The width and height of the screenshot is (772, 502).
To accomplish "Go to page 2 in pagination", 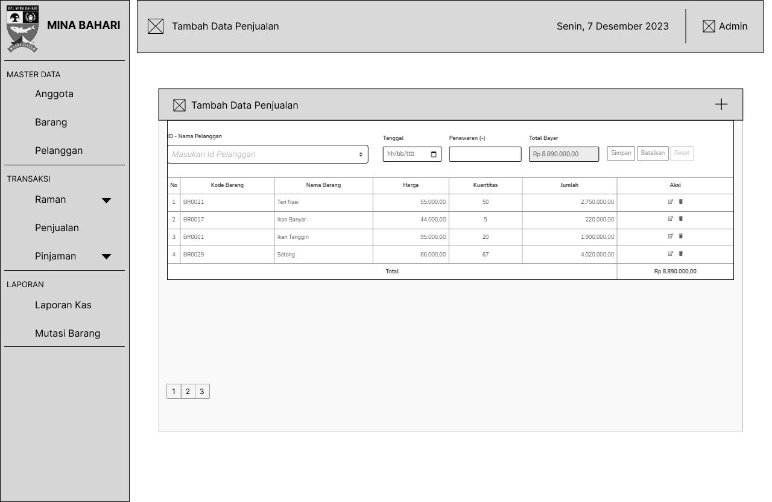I will tap(188, 392).
